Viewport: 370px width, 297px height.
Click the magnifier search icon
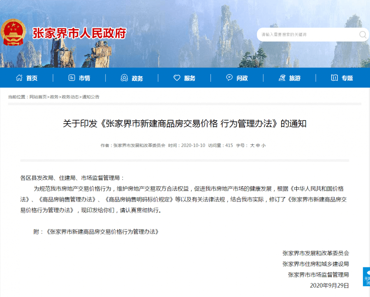pos(363,35)
